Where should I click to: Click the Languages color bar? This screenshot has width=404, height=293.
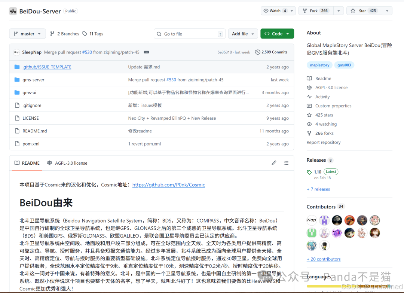[349, 286]
